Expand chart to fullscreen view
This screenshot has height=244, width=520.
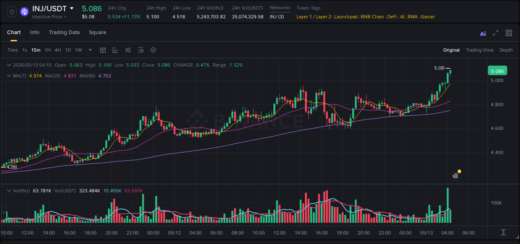(x=495, y=33)
